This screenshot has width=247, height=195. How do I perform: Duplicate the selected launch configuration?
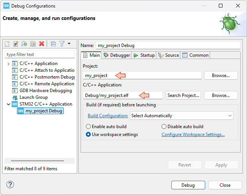coord(33,44)
